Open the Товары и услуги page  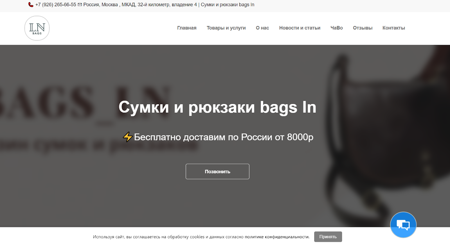pyautogui.click(x=226, y=28)
